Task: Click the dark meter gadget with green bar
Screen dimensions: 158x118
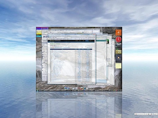Action: point(118,48)
